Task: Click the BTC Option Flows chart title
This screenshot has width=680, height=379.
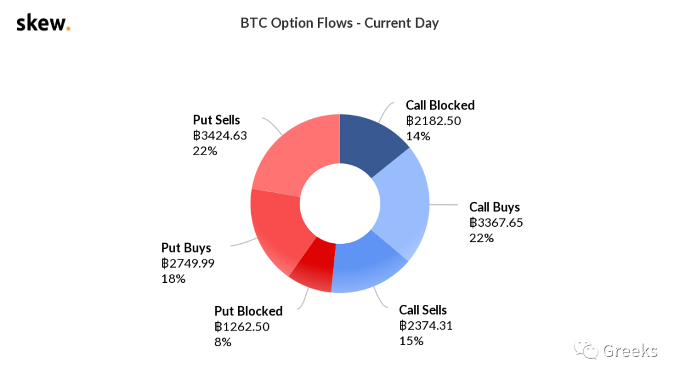Action: pyautogui.click(x=339, y=23)
